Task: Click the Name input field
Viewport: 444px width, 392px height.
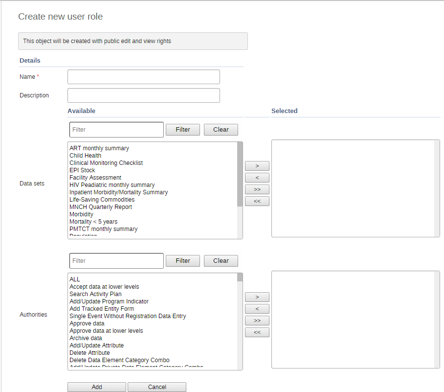Action: click(143, 77)
